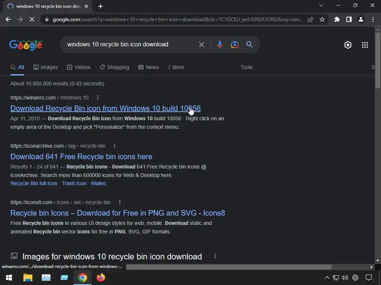Open the Google apps grid
The image size is (381, 285).
coord(365,45)
